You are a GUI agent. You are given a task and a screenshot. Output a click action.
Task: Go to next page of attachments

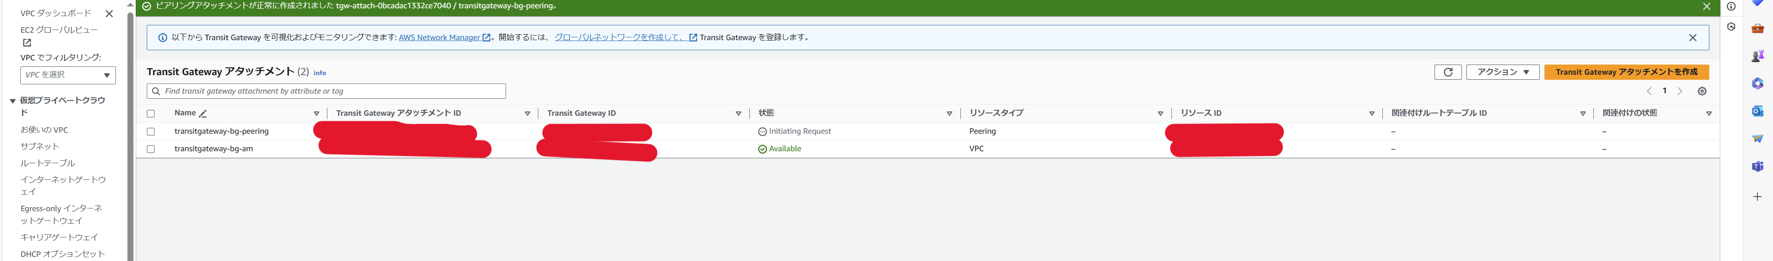1679,91
